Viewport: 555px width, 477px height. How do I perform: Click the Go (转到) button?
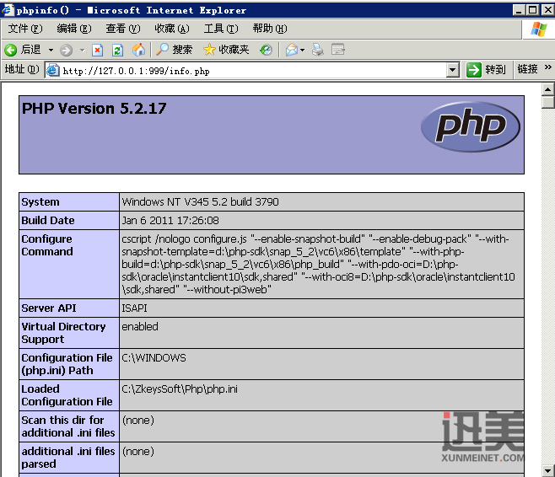[486, 70]
